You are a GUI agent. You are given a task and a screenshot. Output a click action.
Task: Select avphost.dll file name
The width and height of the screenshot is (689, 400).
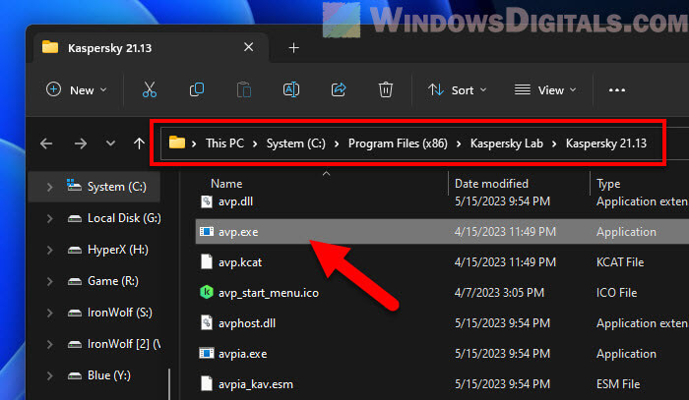click(247, 323)
